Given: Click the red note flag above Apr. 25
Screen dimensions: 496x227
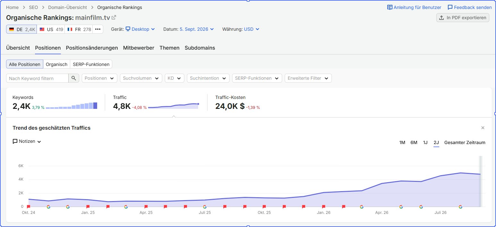Looking at the screenshot, I should click(146, 207).
